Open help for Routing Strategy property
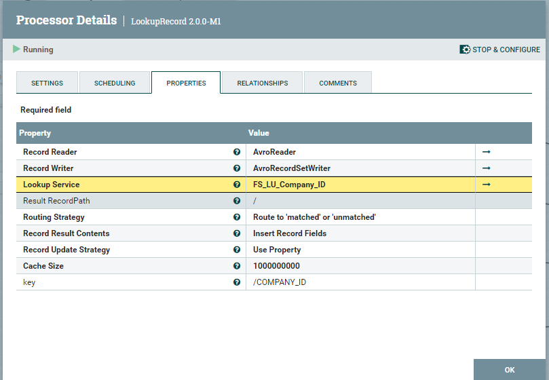Viewport: 549px width, 380px height. [237, 217]
